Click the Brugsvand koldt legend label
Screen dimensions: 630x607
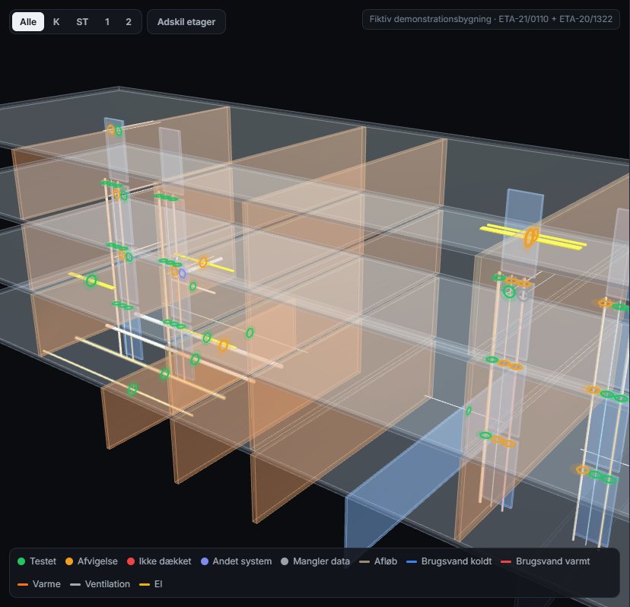point(457,561)
